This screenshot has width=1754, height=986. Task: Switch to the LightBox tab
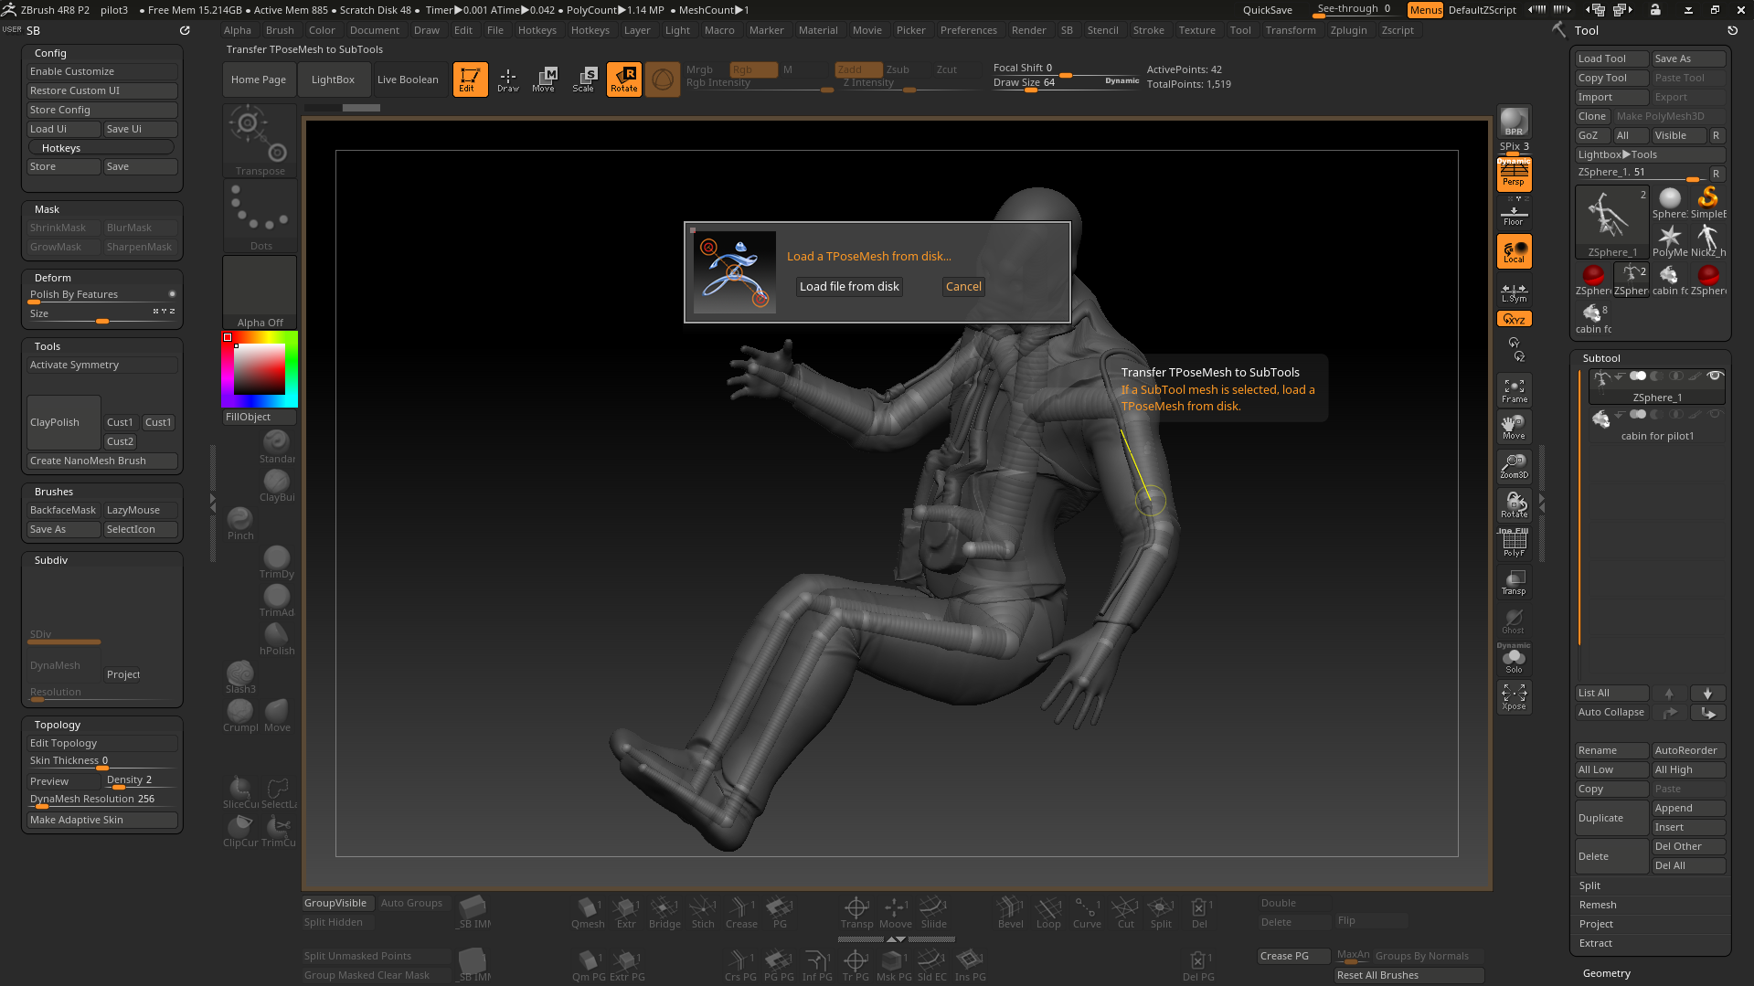(x=333, y=80)
